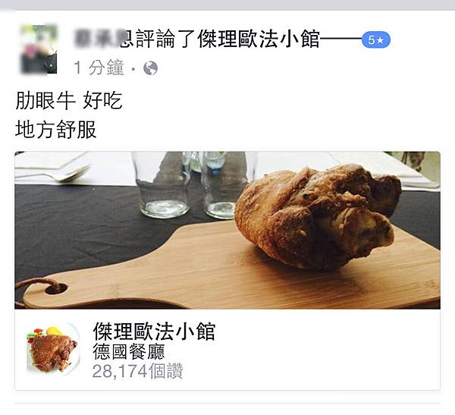The image size is (455, 415).
Task: Tap the empty glasses in the photo
Action: [x=192, y=184]
